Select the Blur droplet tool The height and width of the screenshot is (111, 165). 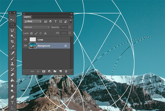(x=12, y=85)
